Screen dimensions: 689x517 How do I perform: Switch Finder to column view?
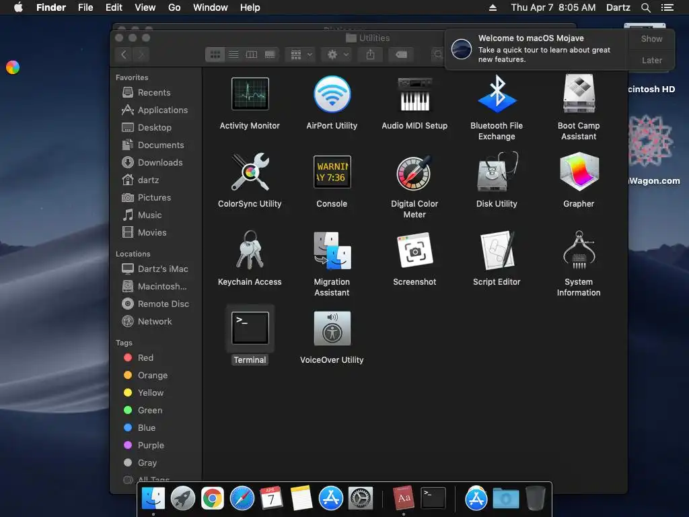(x=252, y=55)
